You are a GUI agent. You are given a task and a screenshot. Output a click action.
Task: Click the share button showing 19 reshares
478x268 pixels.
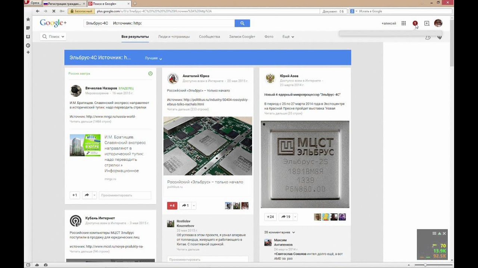[x=286, y=217]
